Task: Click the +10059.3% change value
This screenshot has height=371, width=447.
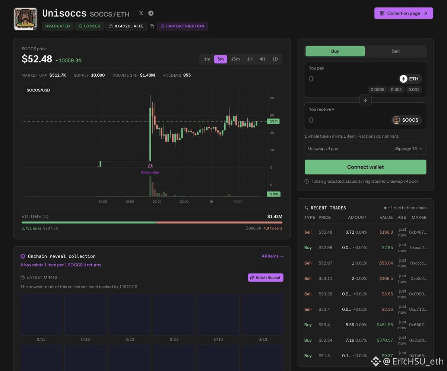Action: pyautogui.click(x=69, y=60)
